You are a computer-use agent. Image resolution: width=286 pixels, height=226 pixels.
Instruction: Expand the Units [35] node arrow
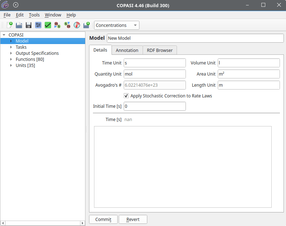[11, 66]
